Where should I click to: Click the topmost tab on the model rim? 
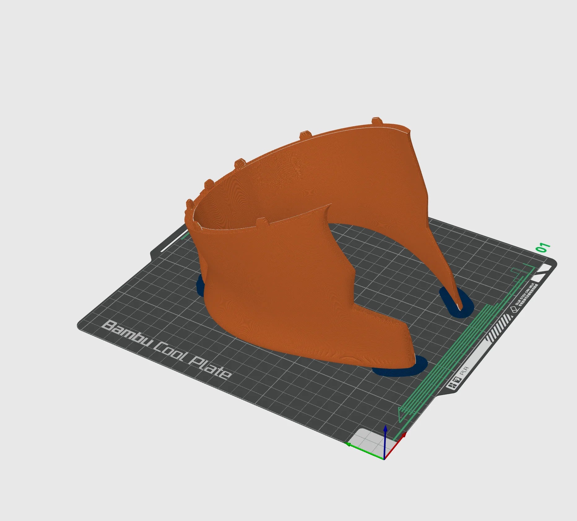376,120
